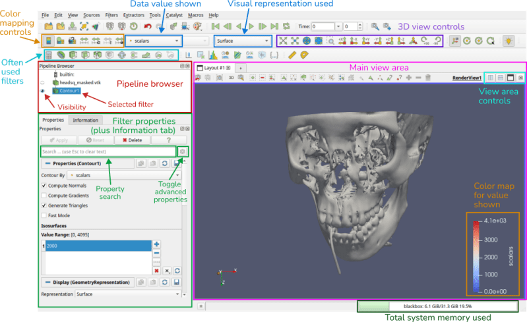Enable Fast Mode checkbox

pyautogui.click(x=44, y=215)
